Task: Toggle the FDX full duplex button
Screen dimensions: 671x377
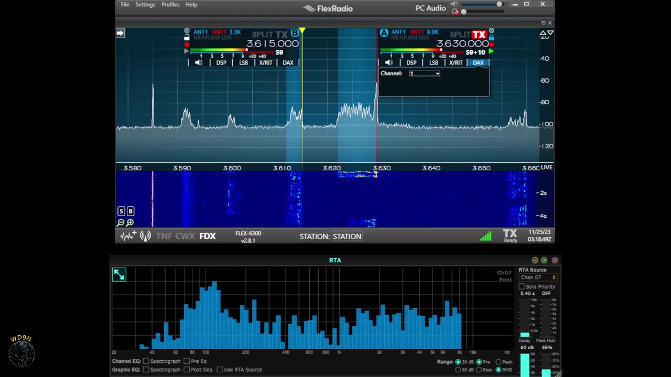Action: click(208, 236)
